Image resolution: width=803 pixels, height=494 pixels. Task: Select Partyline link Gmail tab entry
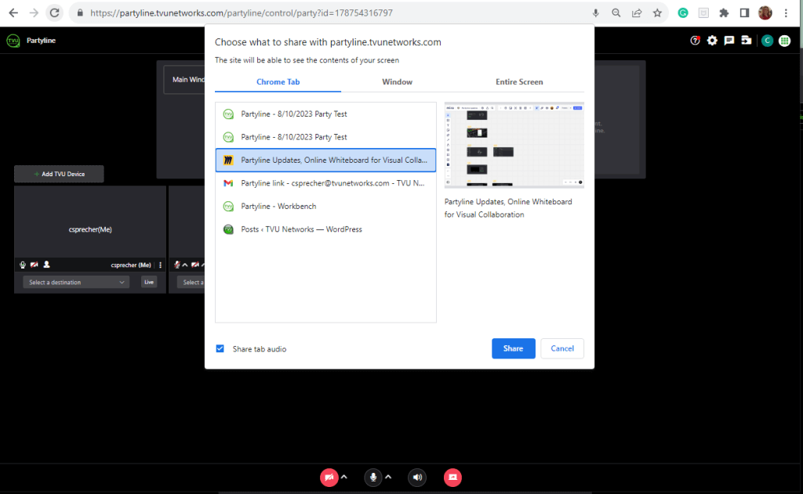[325, 183]
